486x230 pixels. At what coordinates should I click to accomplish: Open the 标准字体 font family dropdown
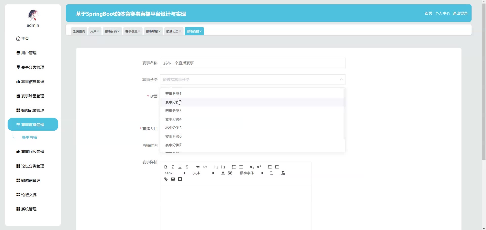[x=251, y=173]
